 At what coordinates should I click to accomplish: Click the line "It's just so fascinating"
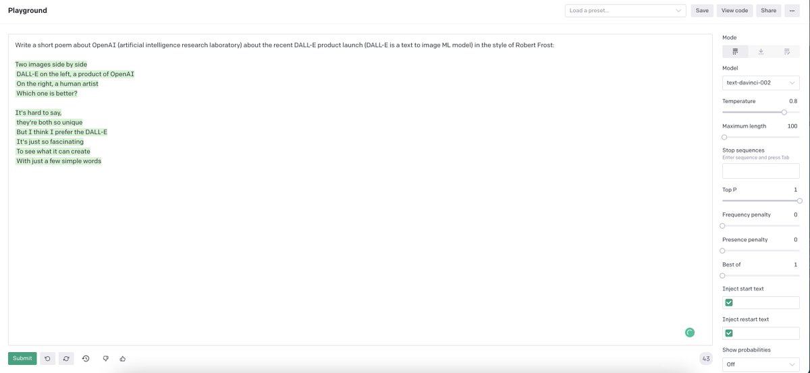[50, 142]
